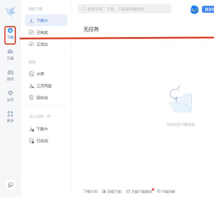Image resolution: width=214 pixels, height=197 pixels.
Task: Open the 下载 section in sidebar
Action: click(10, 34)
